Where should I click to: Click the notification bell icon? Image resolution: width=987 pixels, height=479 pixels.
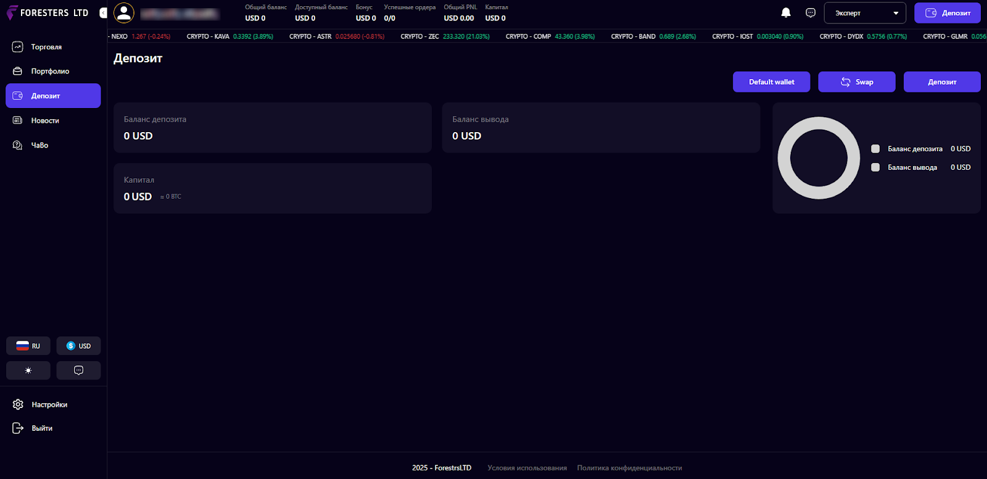[786, 13]
